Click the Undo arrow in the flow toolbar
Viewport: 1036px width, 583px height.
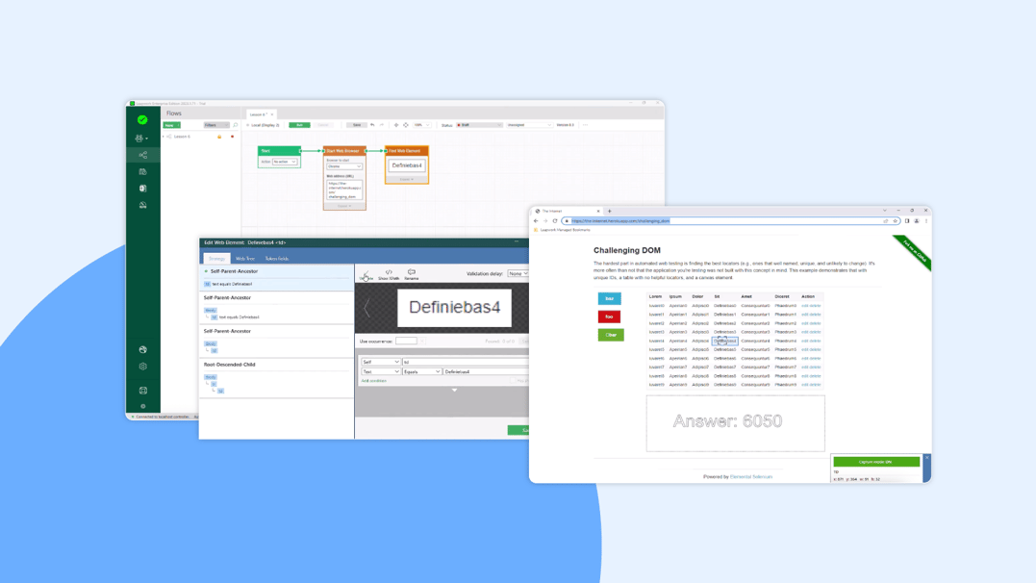pos(372,125)
